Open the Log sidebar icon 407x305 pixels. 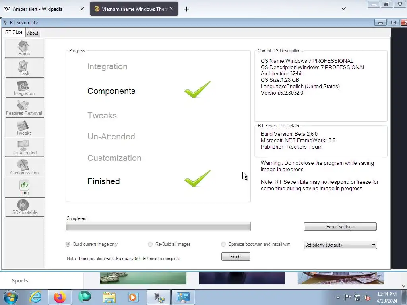pyautogui.click(x=24, y=187)
